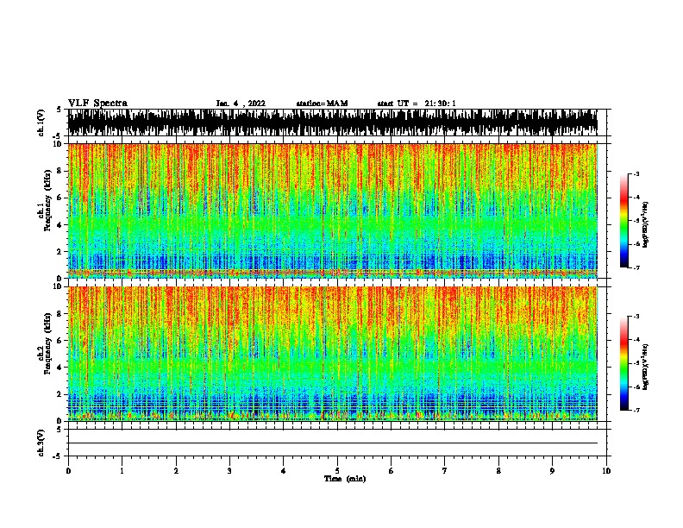Image resolution: width=683 pixels, height=528 pixels.
Task: Click time axis tick label "2"
Action: [176, 471]
